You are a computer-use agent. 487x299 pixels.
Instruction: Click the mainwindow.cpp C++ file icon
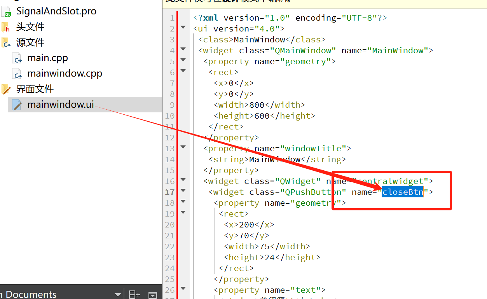(x=17, y=74)
